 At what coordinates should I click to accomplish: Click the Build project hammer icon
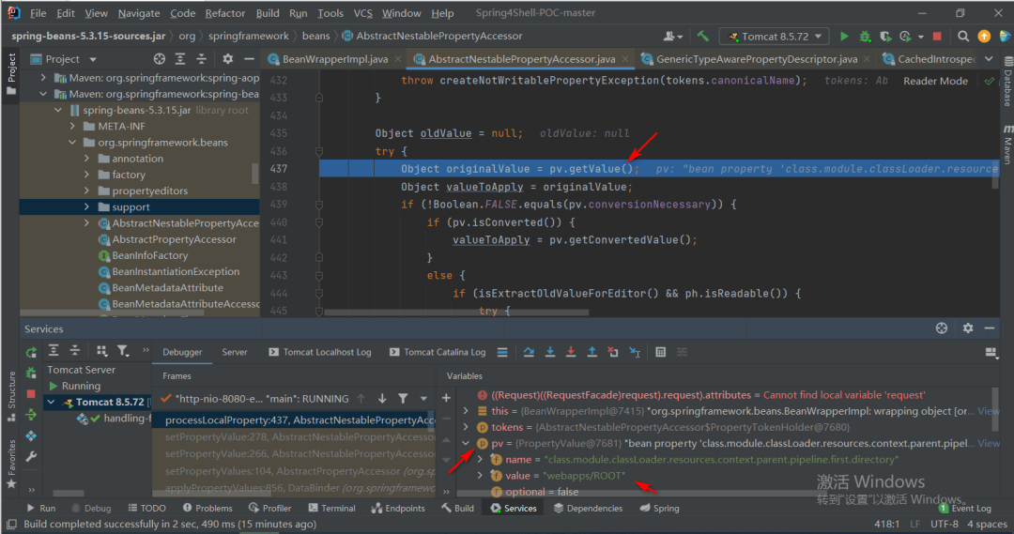click(703, 37)
